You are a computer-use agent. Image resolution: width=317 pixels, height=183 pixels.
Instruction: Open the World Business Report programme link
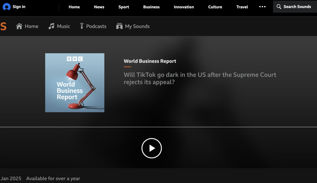[x=150, y=61]
